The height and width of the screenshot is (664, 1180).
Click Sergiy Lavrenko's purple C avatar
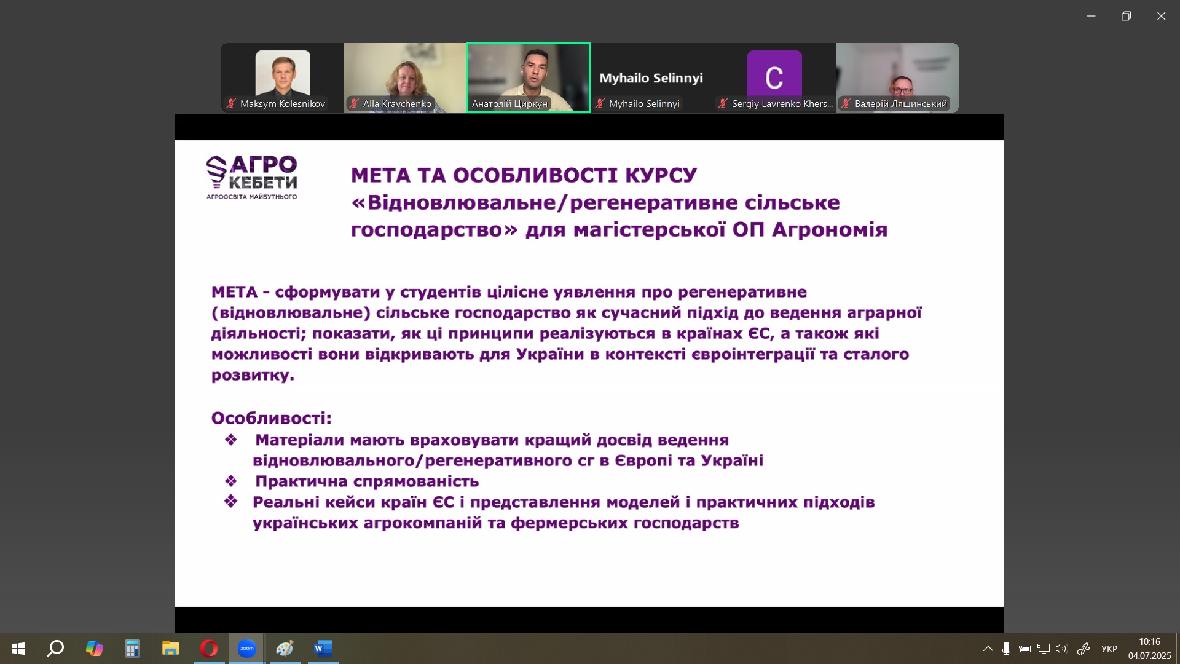pos(774,75)
